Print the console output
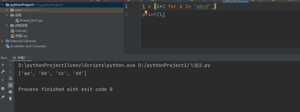Screen dimensions: 300x112 (10, 92)
